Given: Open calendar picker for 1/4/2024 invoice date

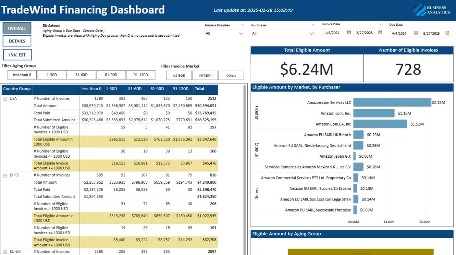Looking at the screenshot, I should (349, 33).
